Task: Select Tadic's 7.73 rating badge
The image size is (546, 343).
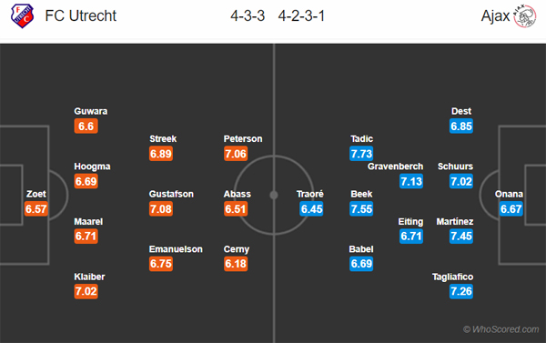Action: (361, 154)
